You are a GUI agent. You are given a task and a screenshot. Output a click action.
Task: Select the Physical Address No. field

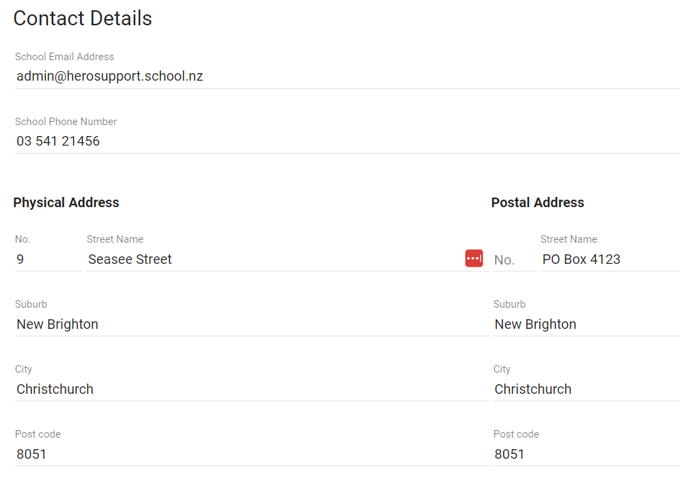coord(46,260)
